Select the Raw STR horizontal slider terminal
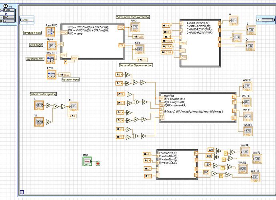The height and width of the screenshot is (200, 276). [50, 59]
